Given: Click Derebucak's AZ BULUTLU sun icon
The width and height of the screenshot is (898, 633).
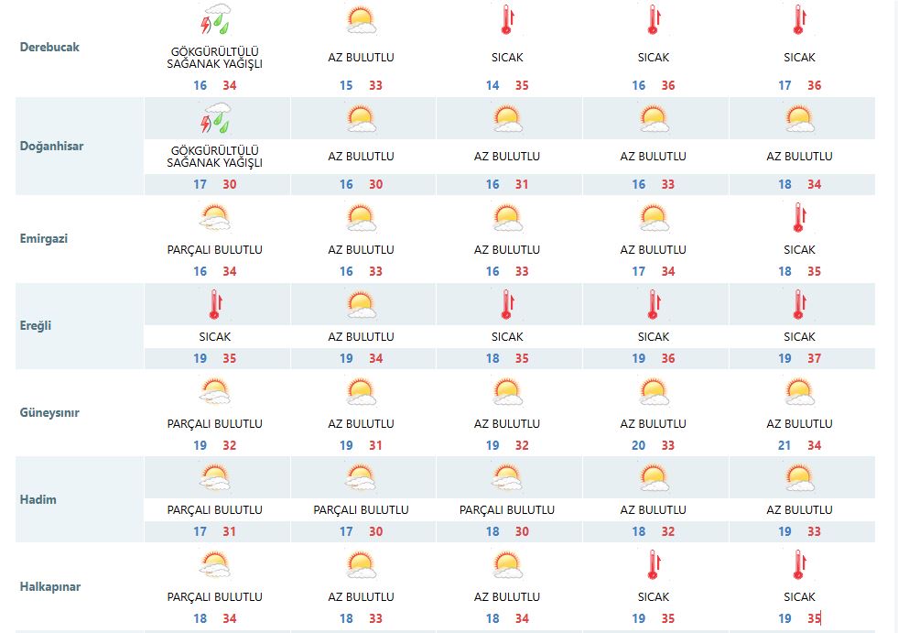Looking at the screenshot, I should [361, 20].
